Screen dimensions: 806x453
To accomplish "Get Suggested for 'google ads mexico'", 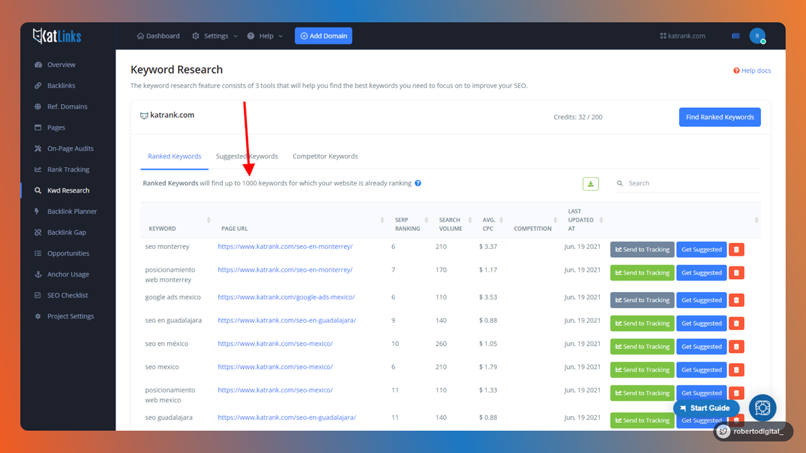I will [701, 300].
